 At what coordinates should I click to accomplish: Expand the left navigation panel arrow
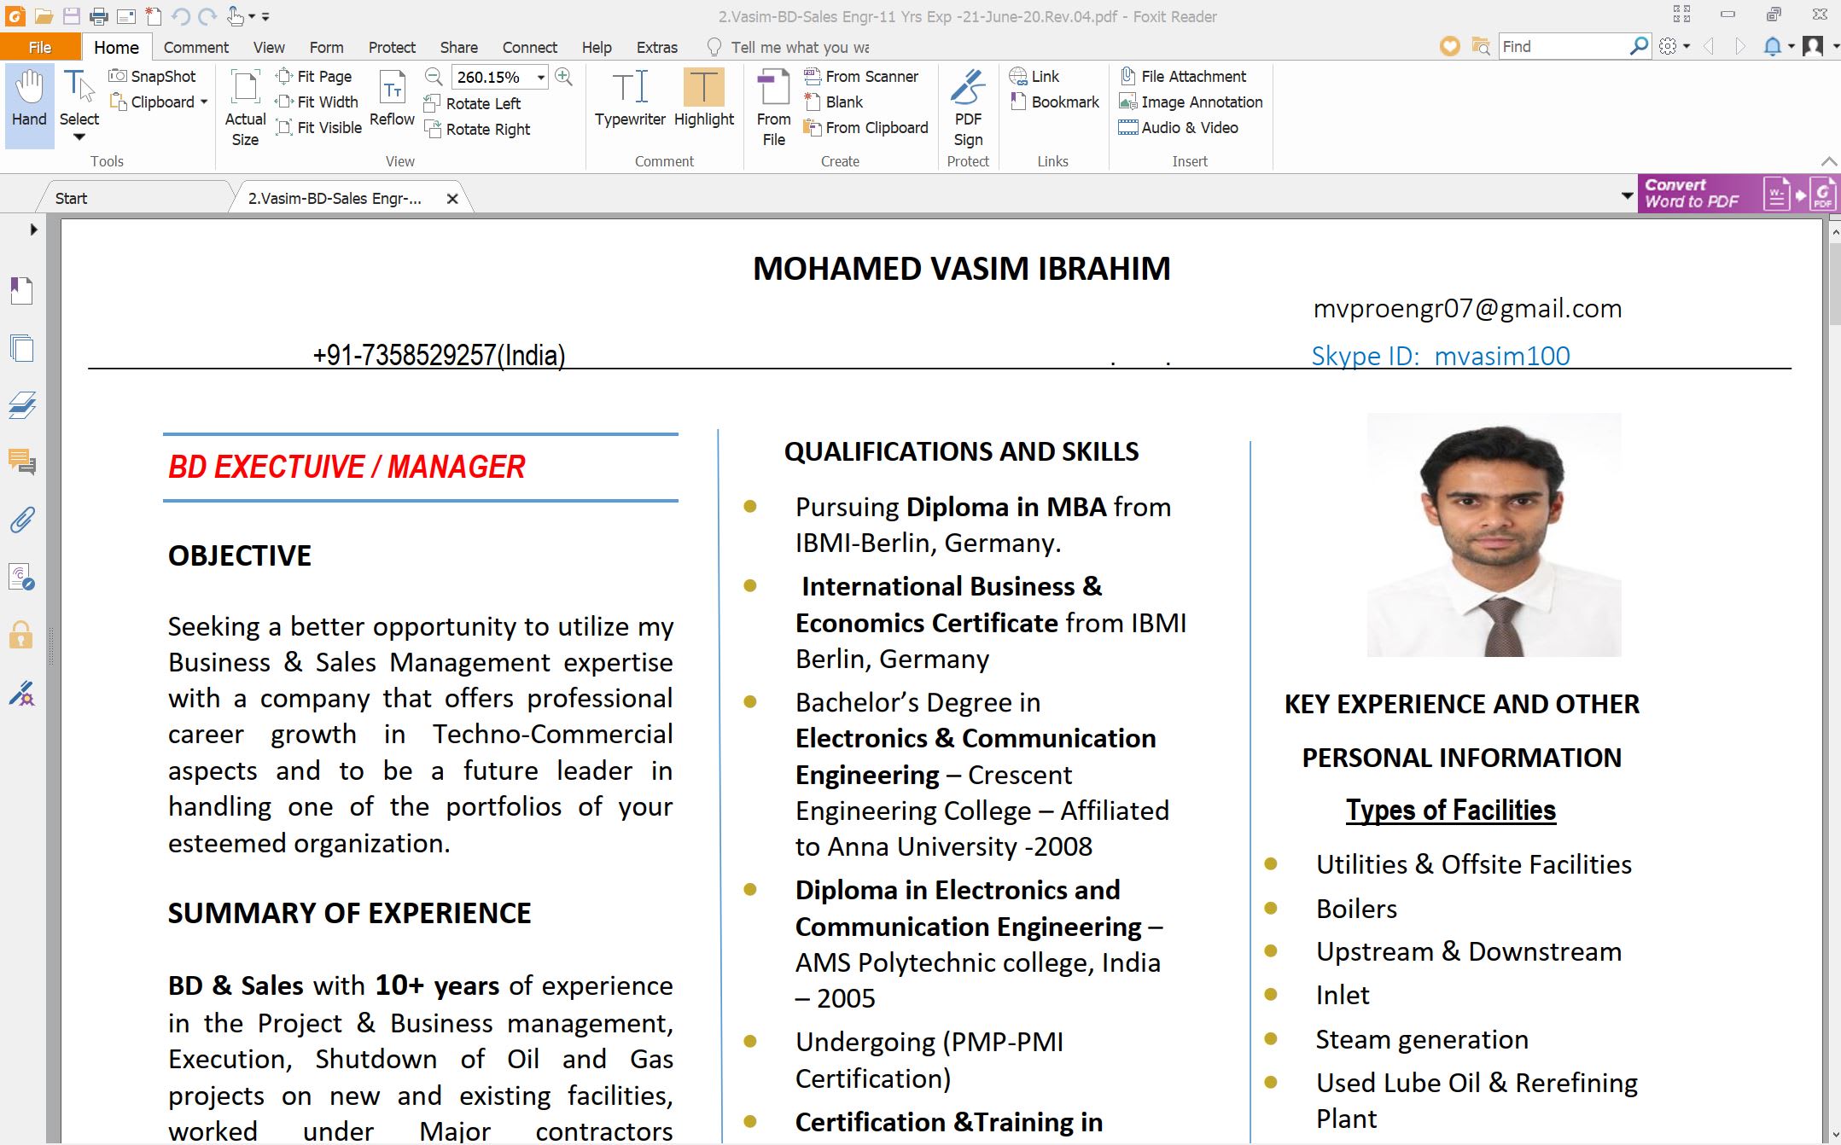33,229
